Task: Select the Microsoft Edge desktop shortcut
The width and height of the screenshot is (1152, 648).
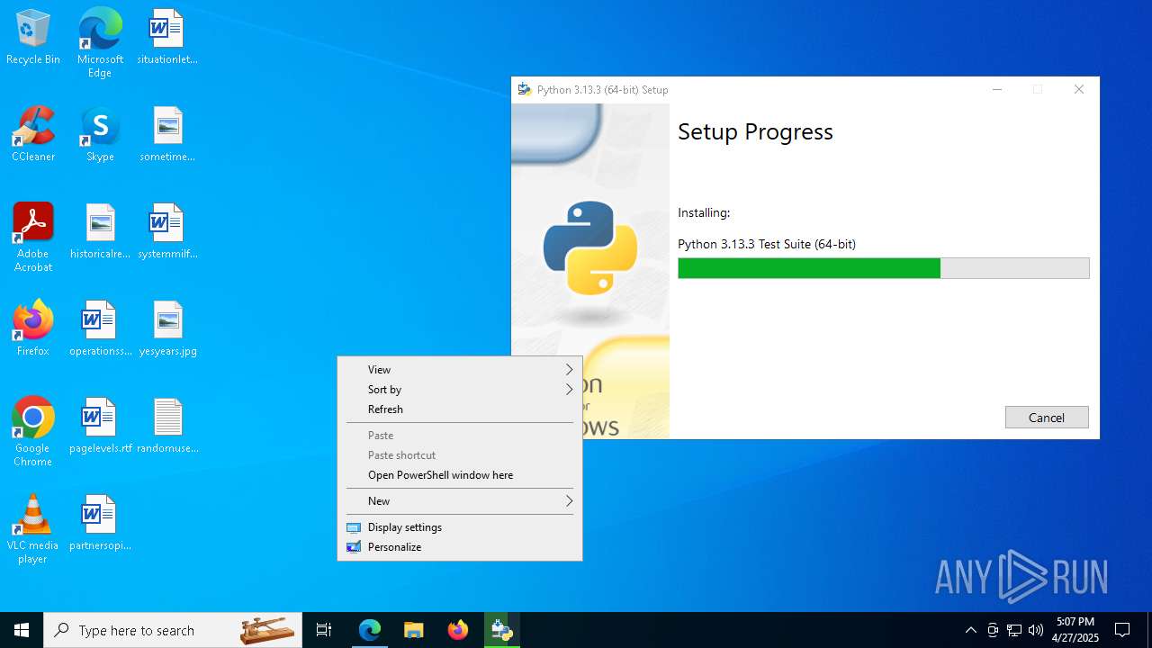Action: [100, 43]
